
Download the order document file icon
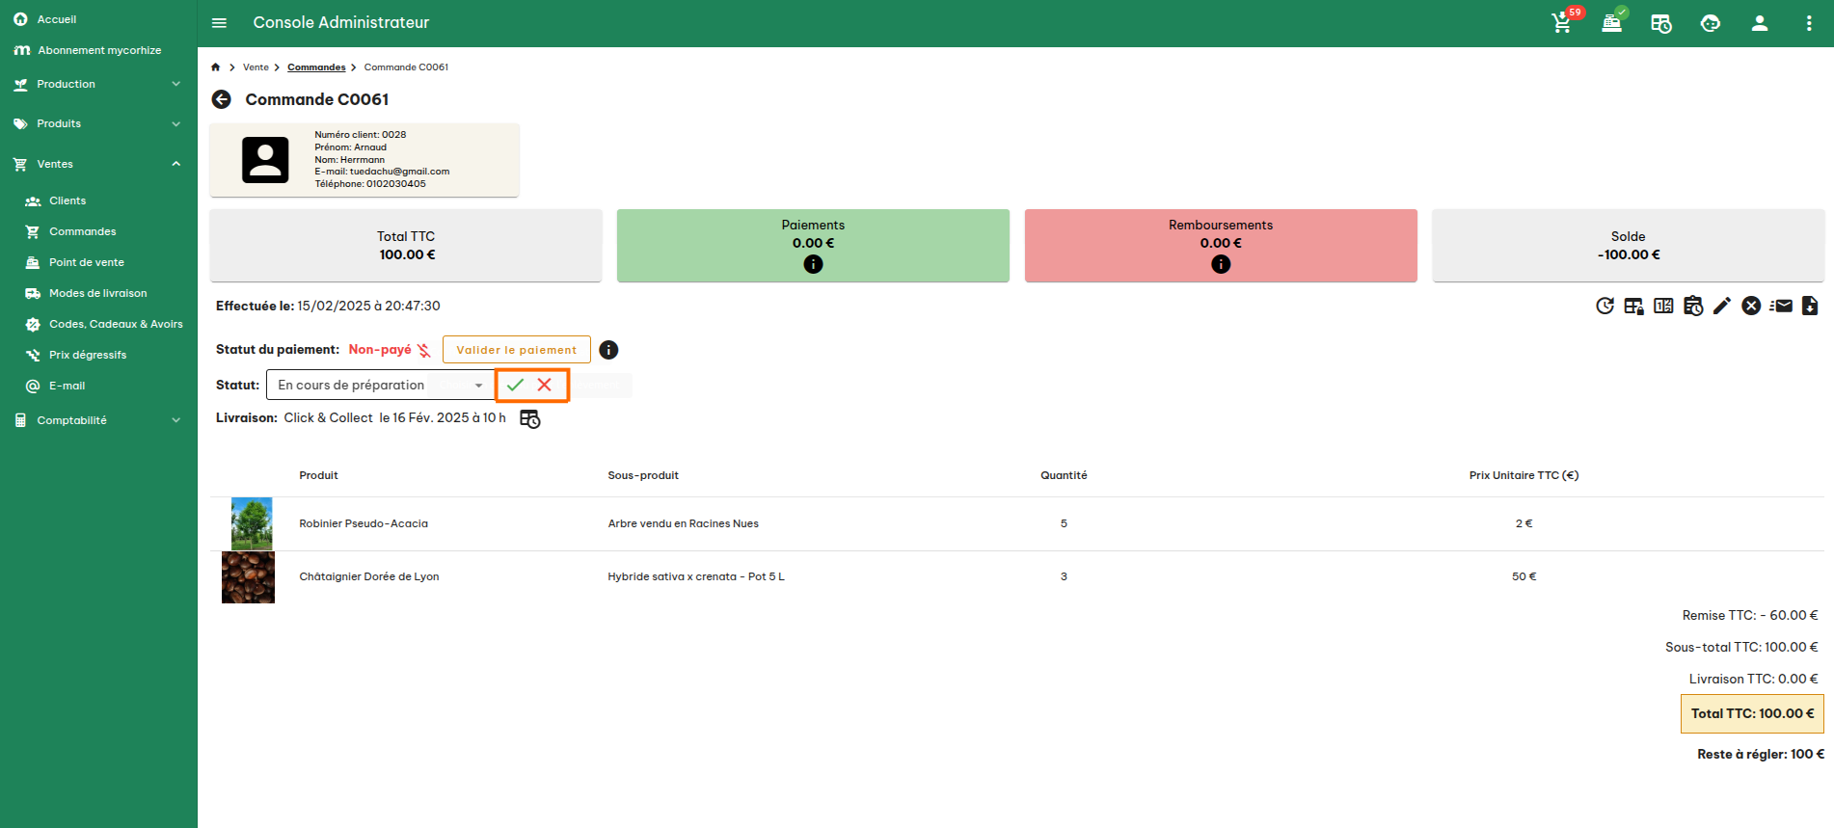point(1810,306)
